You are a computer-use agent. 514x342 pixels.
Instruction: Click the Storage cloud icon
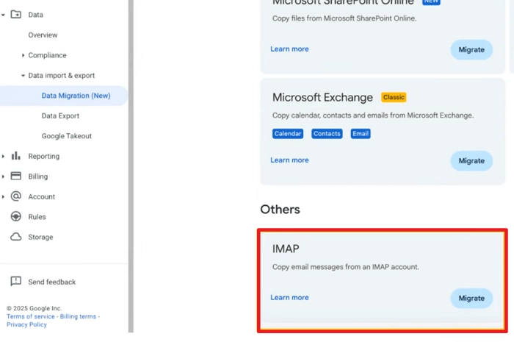pos(15,237)
